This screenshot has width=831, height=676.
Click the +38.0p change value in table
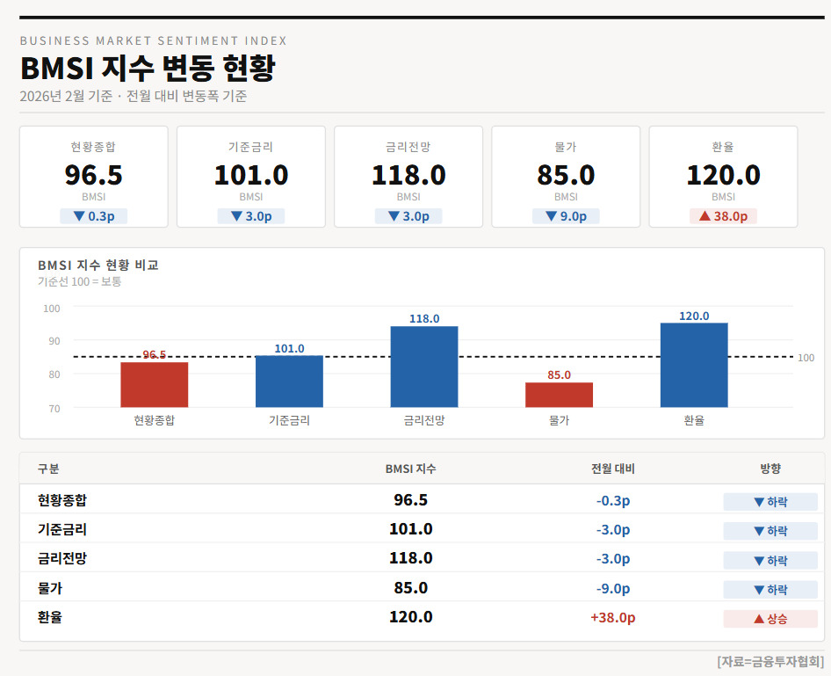pyautogui.click(x=612, y=617)
